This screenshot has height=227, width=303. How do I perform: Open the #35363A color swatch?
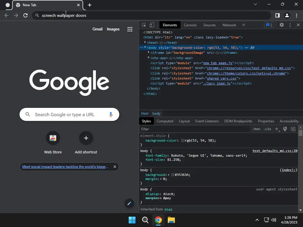click(173, 175)
